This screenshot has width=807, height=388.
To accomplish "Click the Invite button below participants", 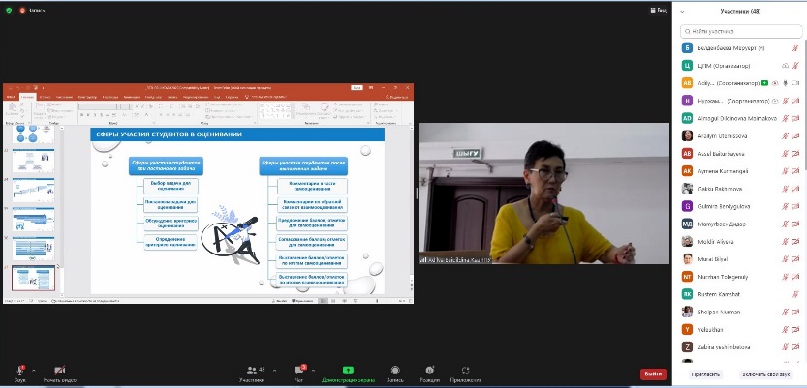I will click(x=705, y=373).
